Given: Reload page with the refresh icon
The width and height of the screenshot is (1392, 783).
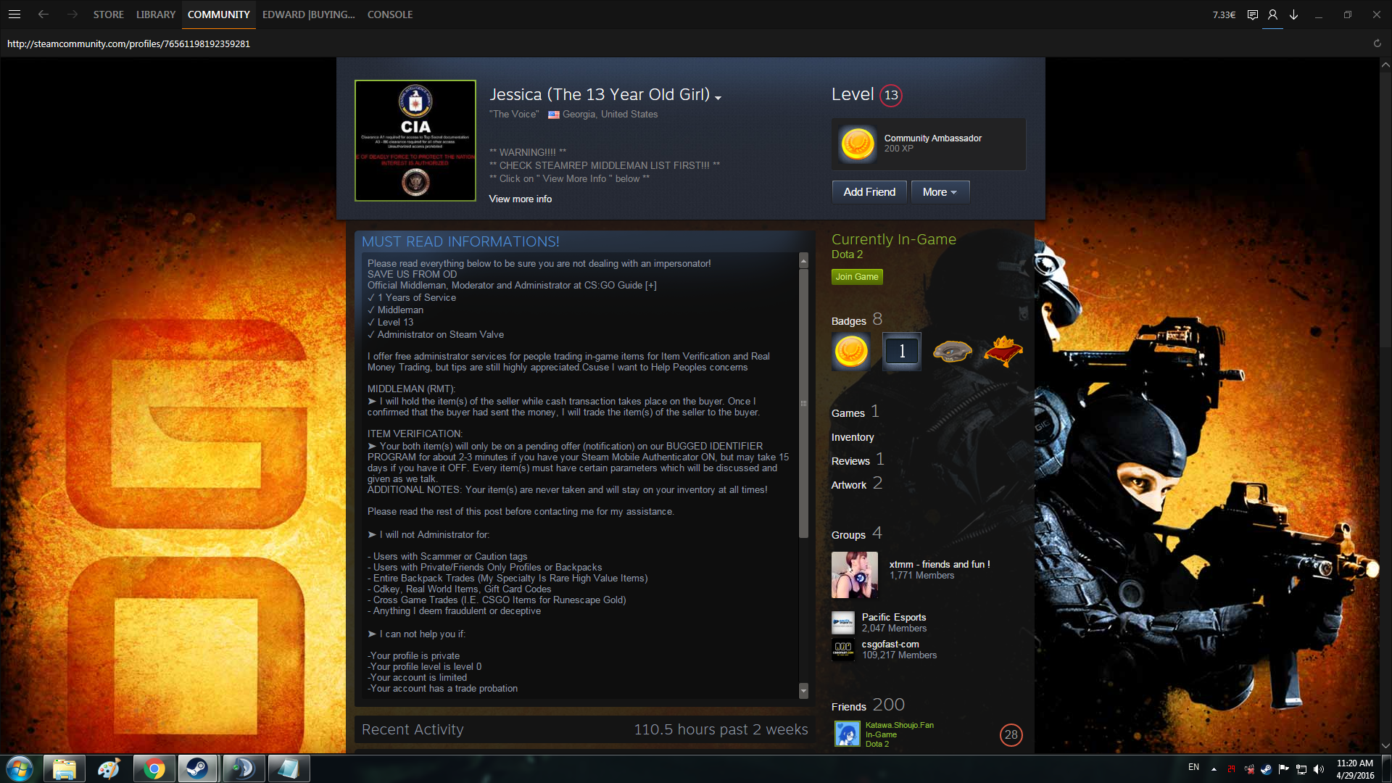Looking at the screenshot, I should pyautogui.click(x=1377, y=43).
